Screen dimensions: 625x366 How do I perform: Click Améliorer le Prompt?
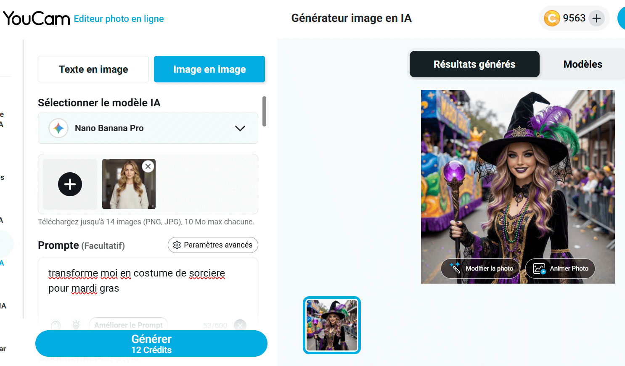point(128,325)
